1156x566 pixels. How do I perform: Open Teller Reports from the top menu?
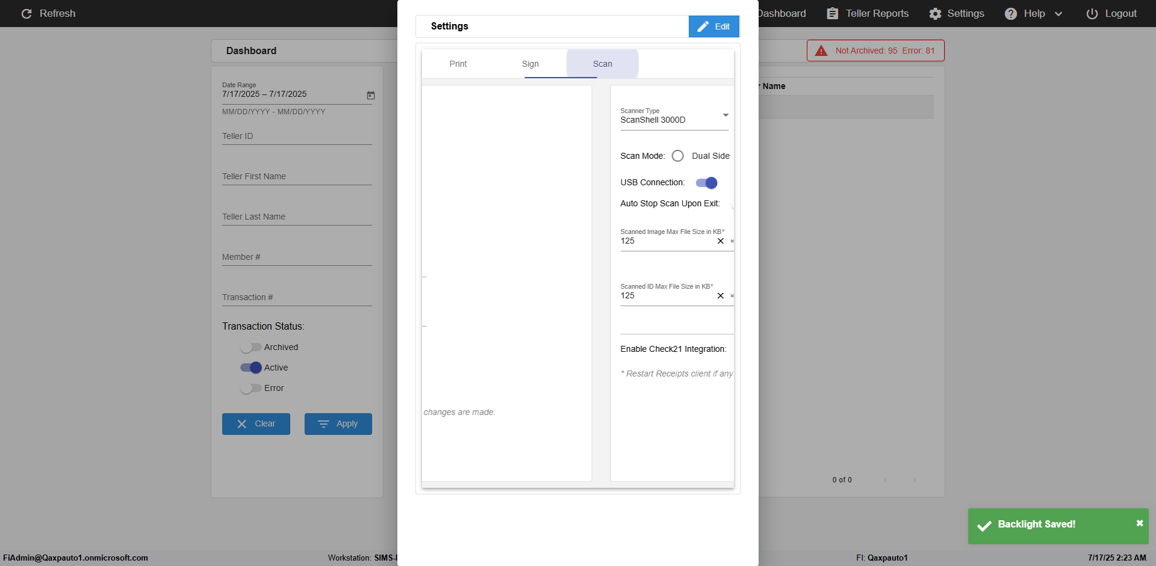868,13
